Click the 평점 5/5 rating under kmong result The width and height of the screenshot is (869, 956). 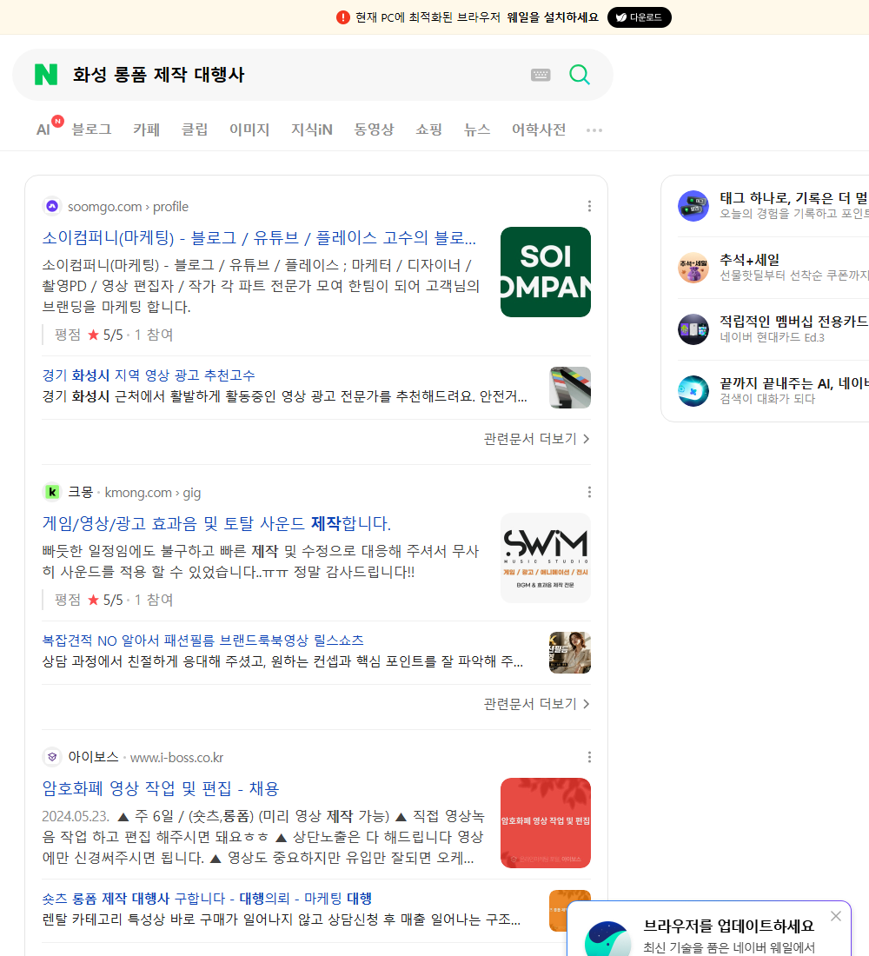(x=114, y=600)
